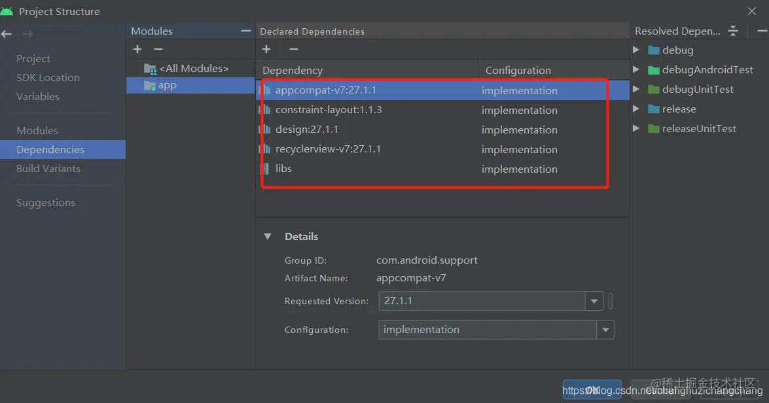Open the Configuration dropdown arrow

tap(605, 330)
